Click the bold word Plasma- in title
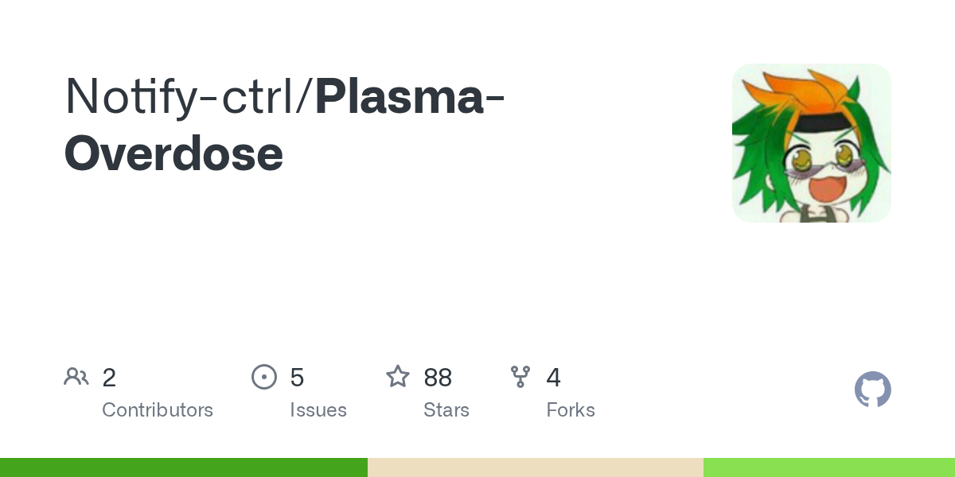 (x=410, y=96)
